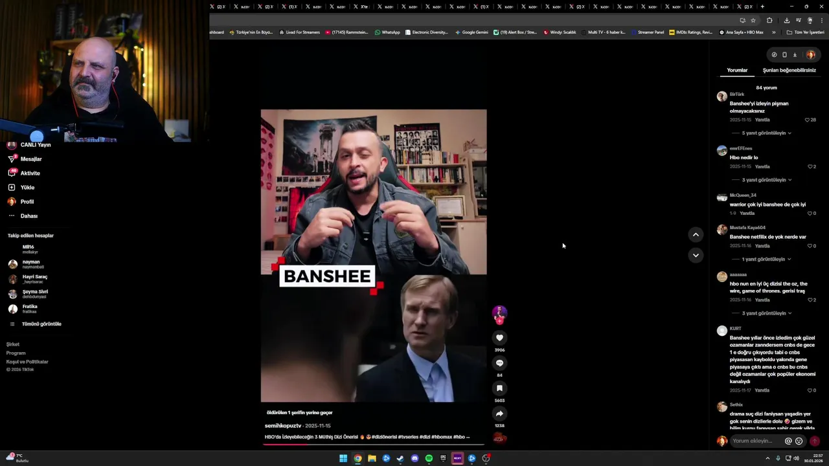Expand 'Tümünü görüntüle' followed accounts
The height and width of the screenshot is (466, 829).
point(36,324)
